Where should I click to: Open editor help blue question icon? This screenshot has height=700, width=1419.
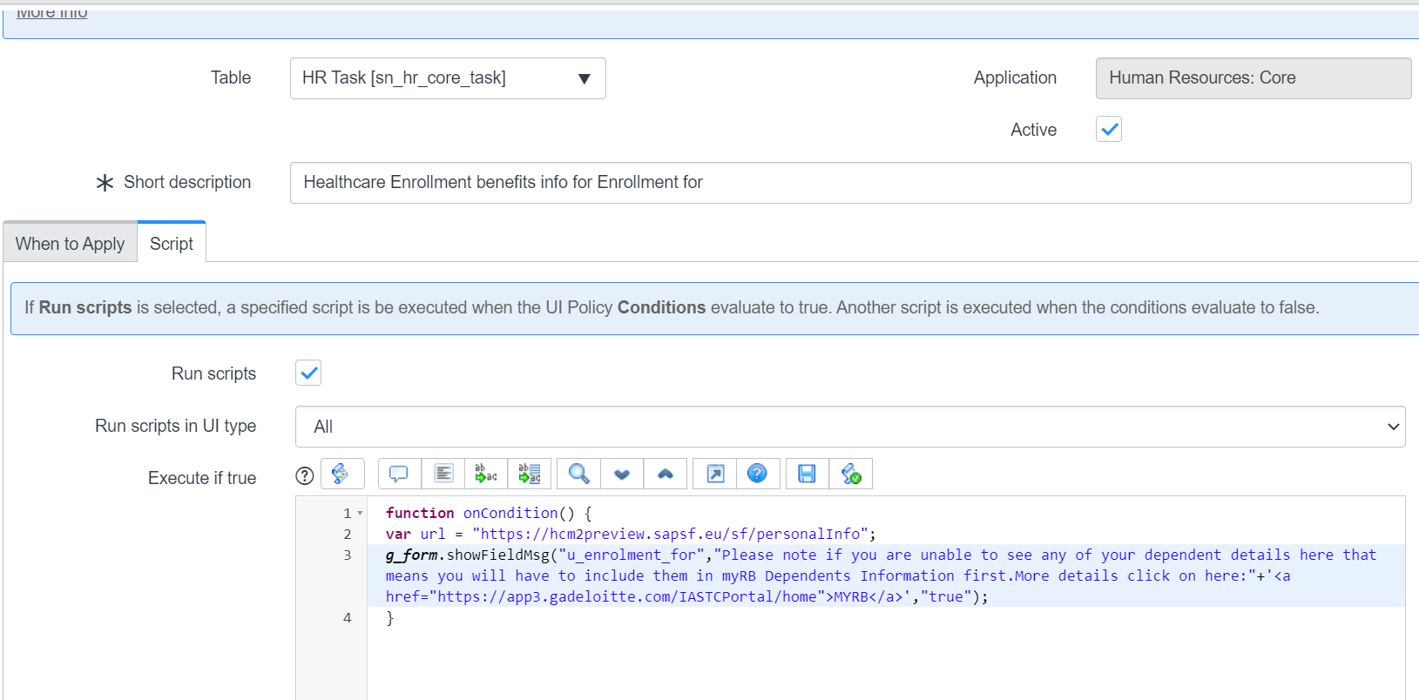click(758, 474)
